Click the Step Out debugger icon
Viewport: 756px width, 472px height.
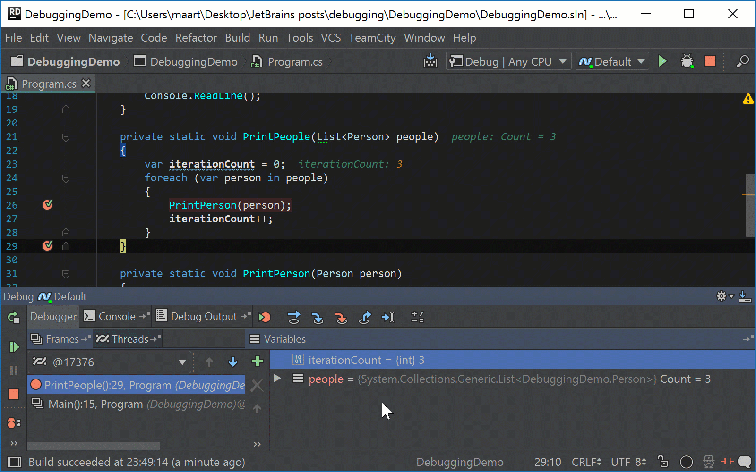pyautogui.click(x=365, y=317)
